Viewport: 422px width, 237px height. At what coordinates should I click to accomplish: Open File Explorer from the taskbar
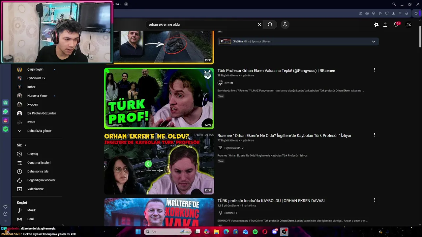pyautogui.click(x=217, y=232)
